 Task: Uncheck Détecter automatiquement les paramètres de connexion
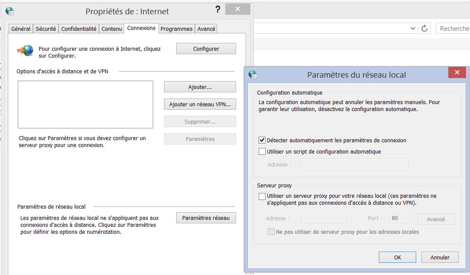[262, 140]
